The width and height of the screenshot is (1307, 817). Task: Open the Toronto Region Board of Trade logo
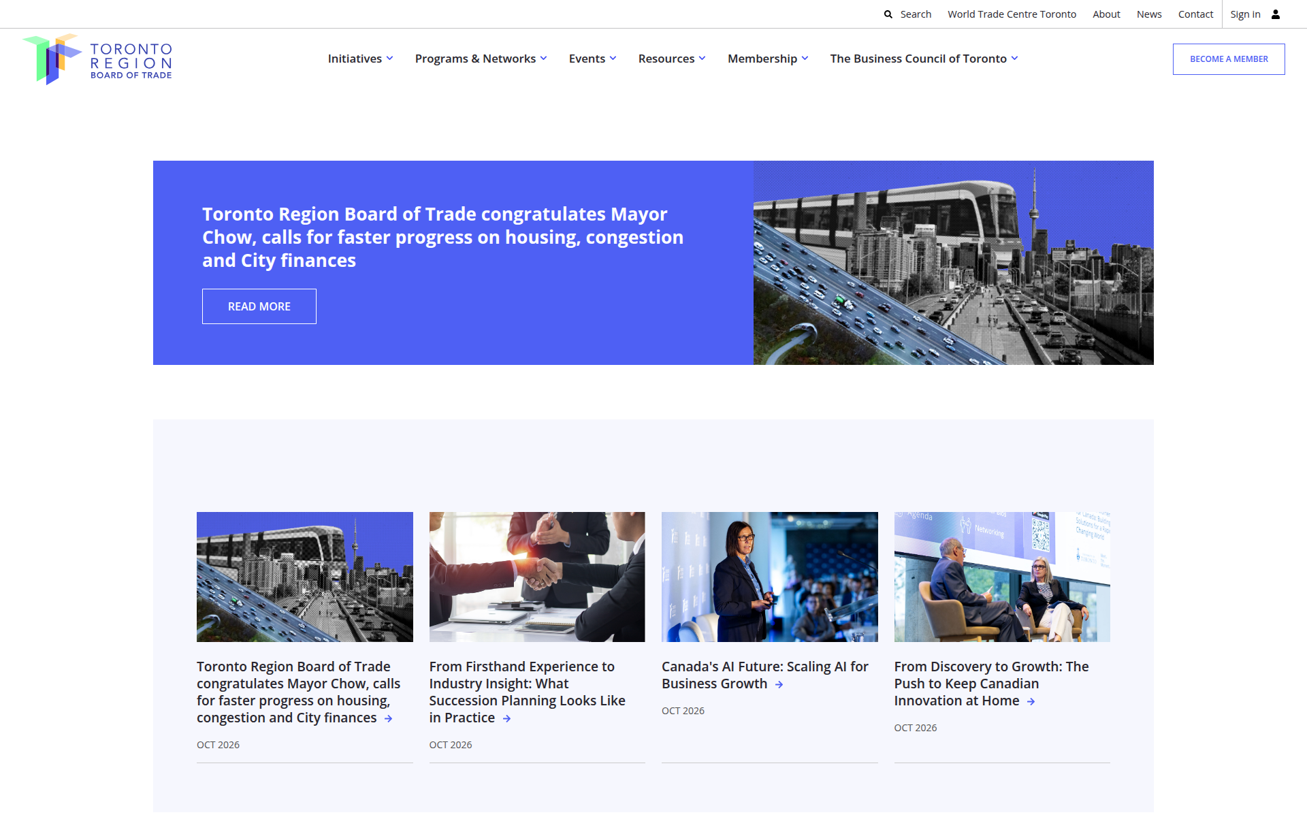(x=97, y=59)
